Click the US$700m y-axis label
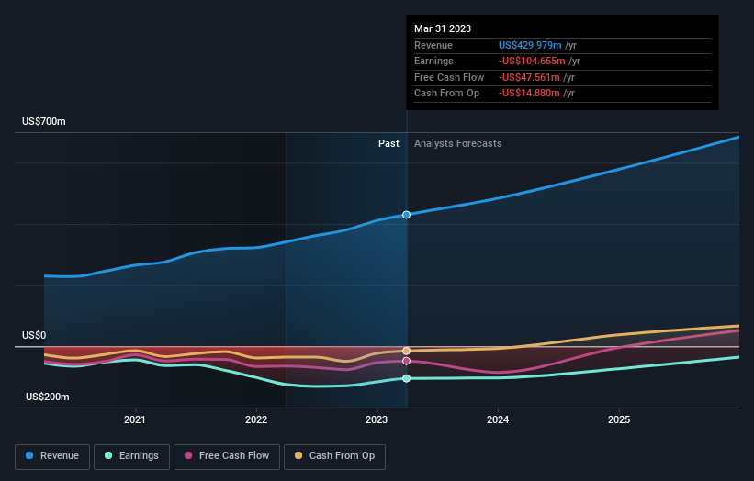Screen dimensions: 754x481 click(x=44, y=121)
